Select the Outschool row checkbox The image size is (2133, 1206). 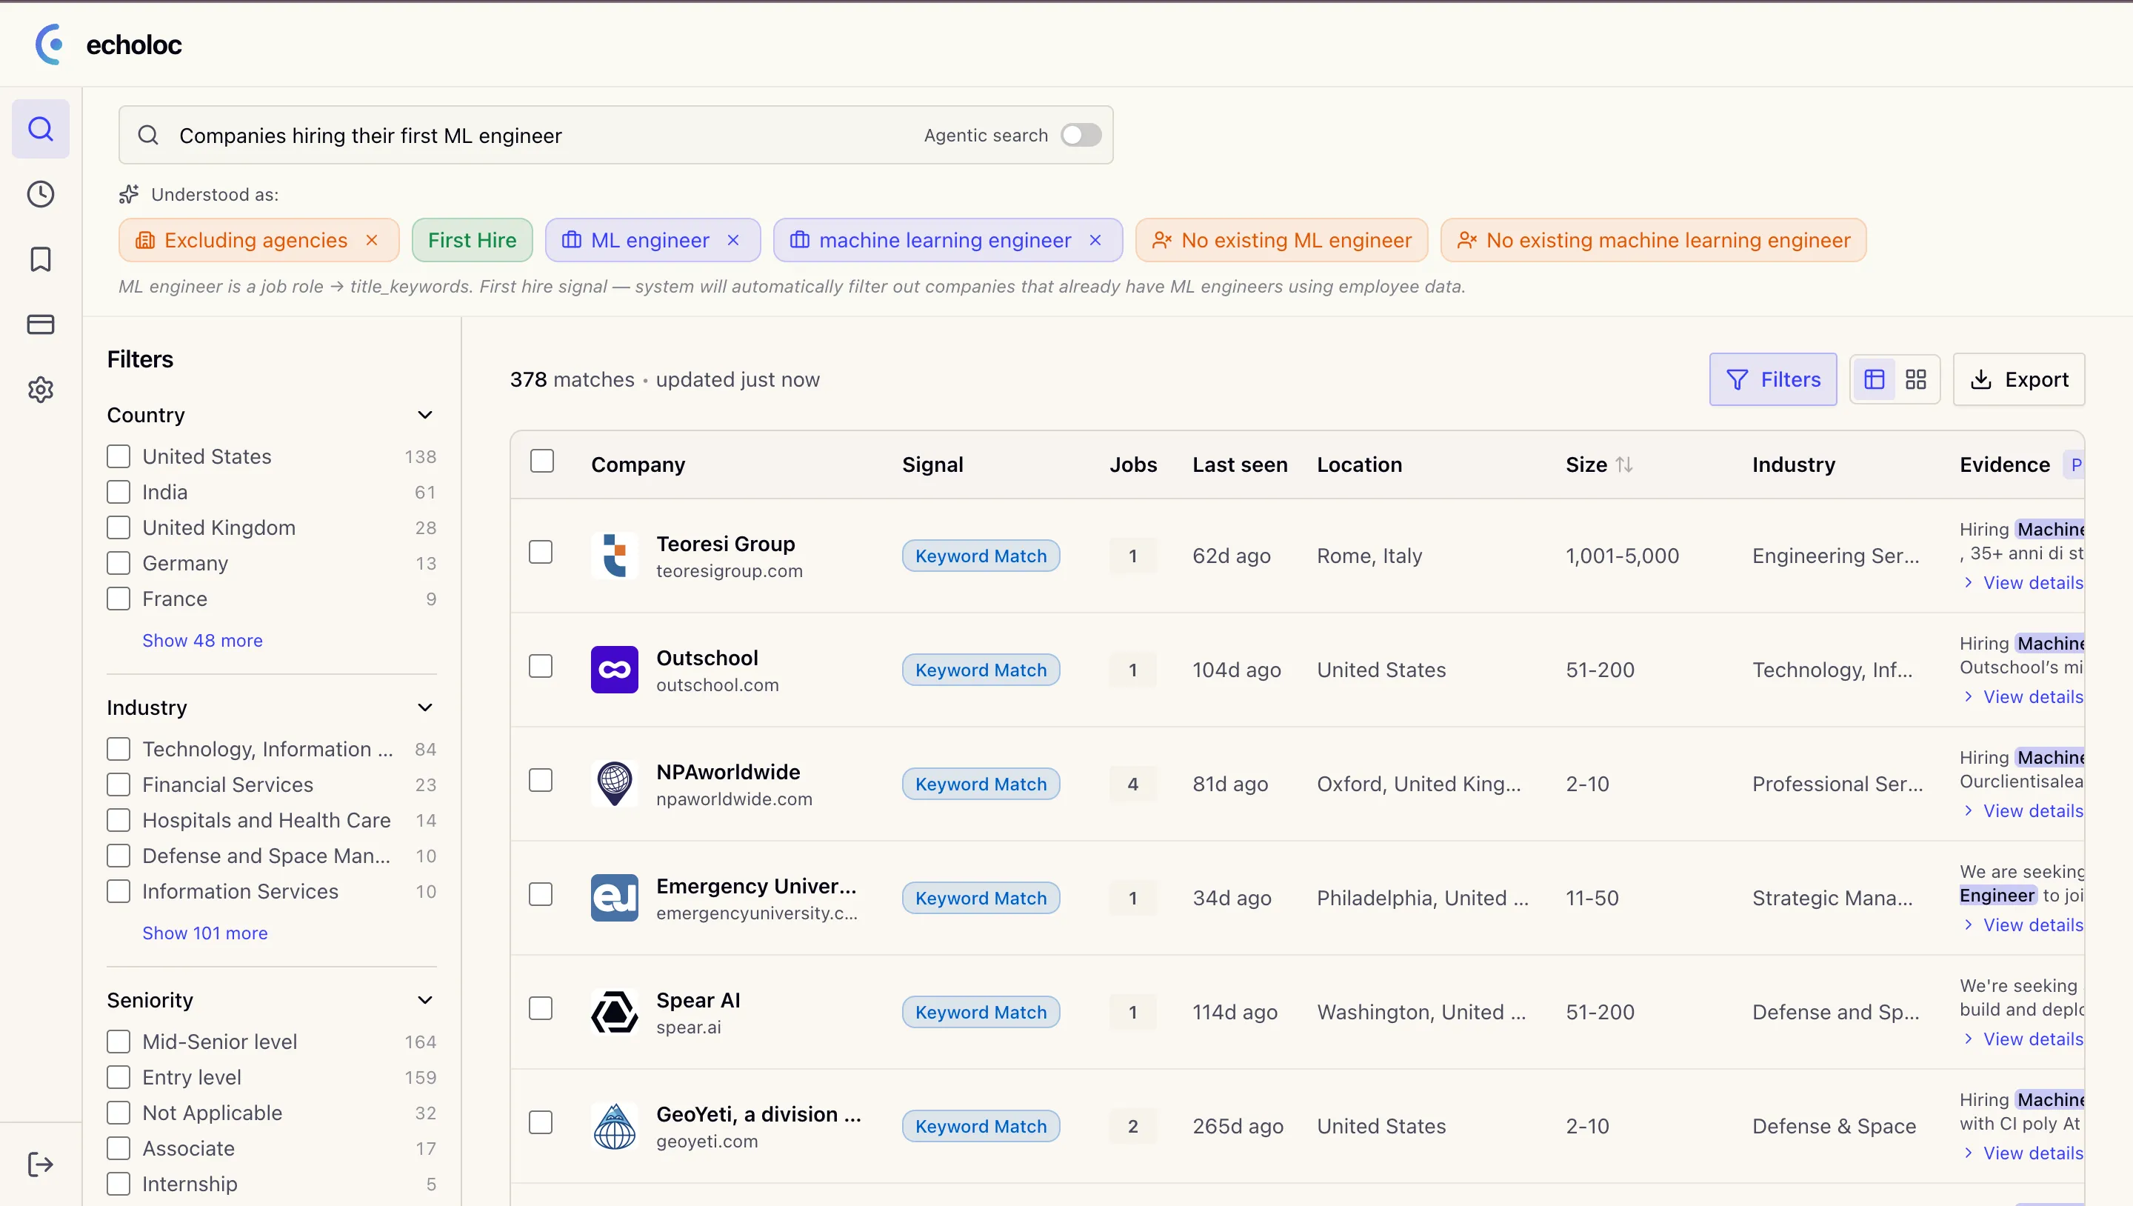click(541, 666)
